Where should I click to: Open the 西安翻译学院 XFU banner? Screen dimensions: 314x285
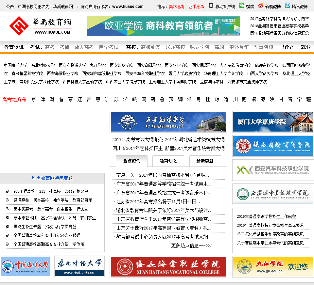(168, 122)
